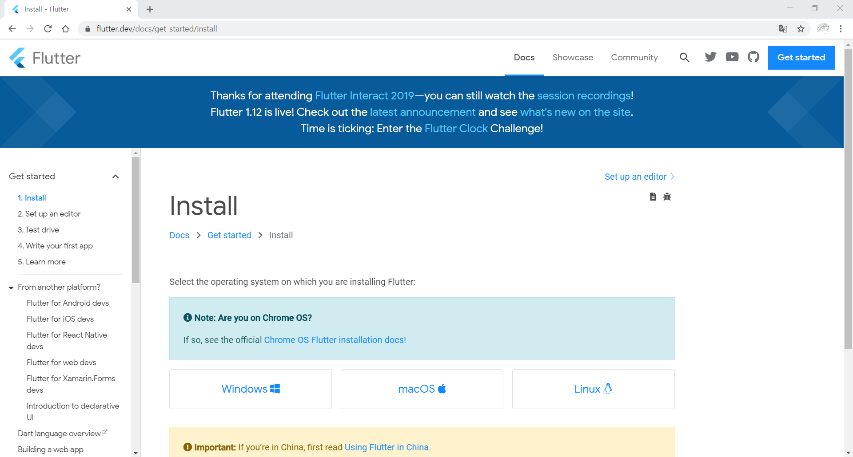853x457 pixels.
Task: Click the Docs breadcrumb link
Action: pos(179,235)
